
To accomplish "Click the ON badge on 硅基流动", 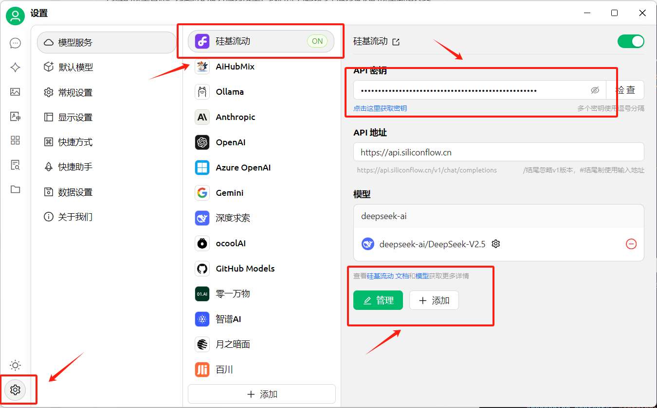I will (317, 41).
